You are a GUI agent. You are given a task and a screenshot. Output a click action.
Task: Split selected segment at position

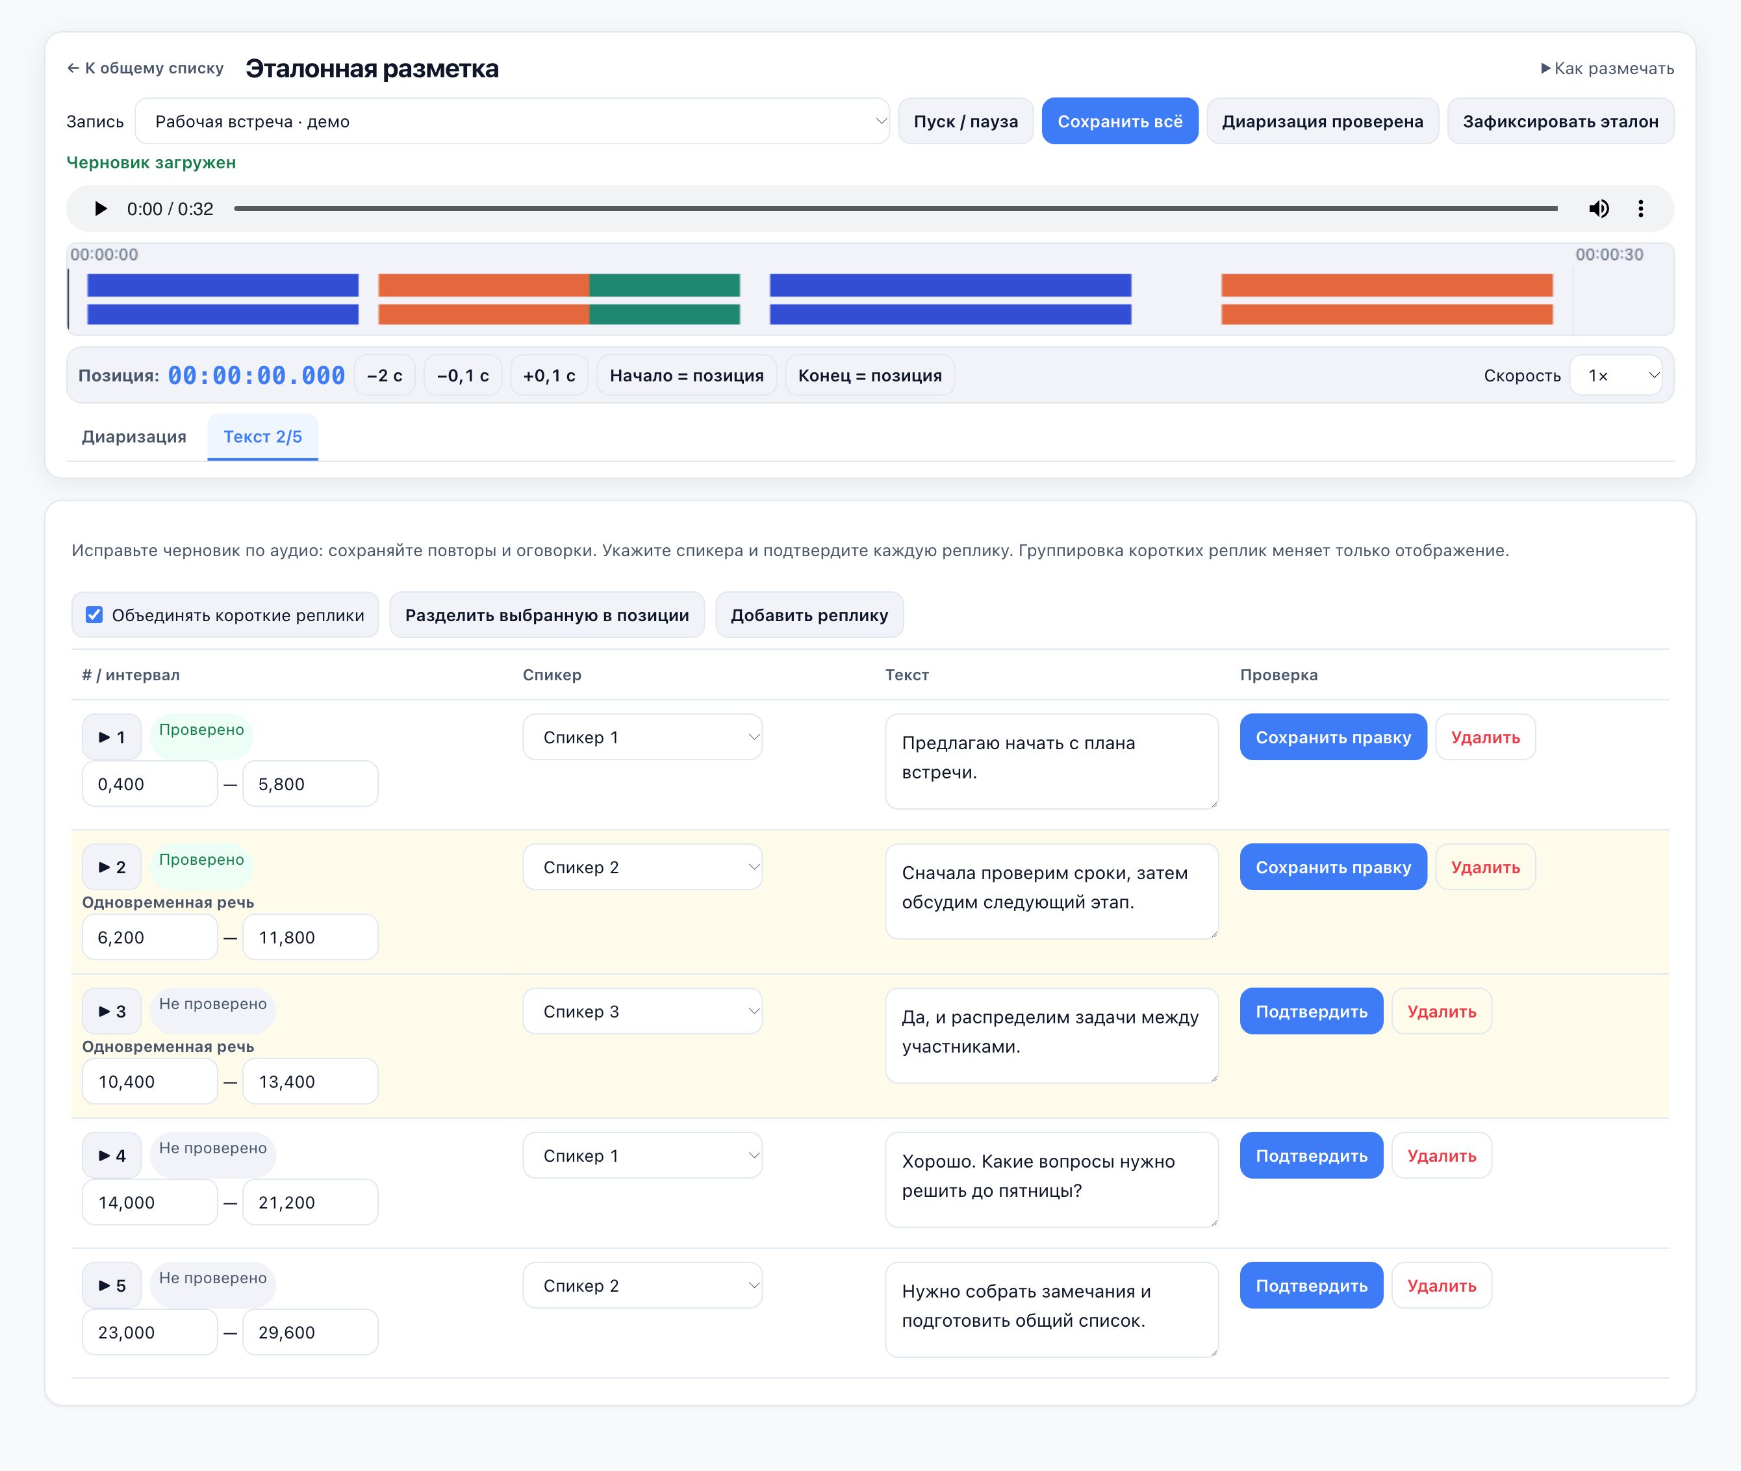(547, 615)
